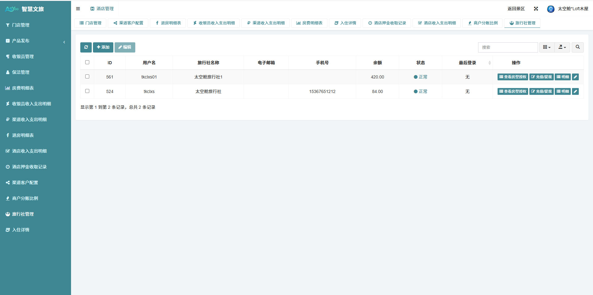Open 房费明细表 in the sidebar
Image resolution: width=593 pixels, height=295 pixels.
(36, 88)
